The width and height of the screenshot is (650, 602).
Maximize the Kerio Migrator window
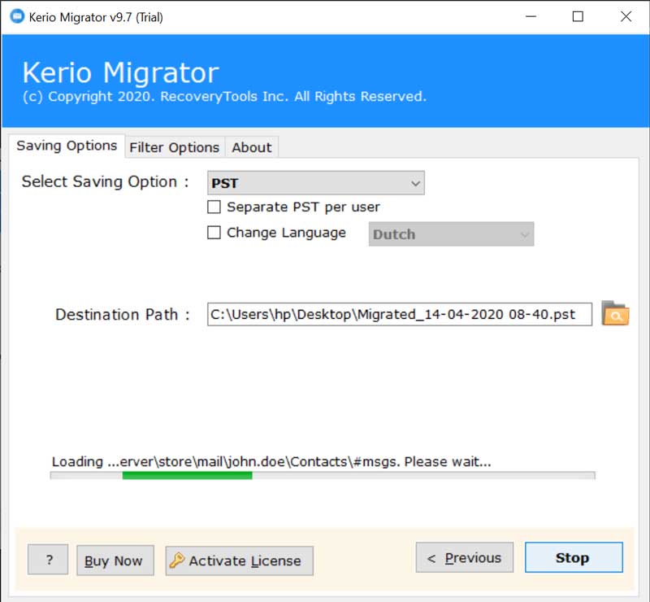tap(578, 16)
